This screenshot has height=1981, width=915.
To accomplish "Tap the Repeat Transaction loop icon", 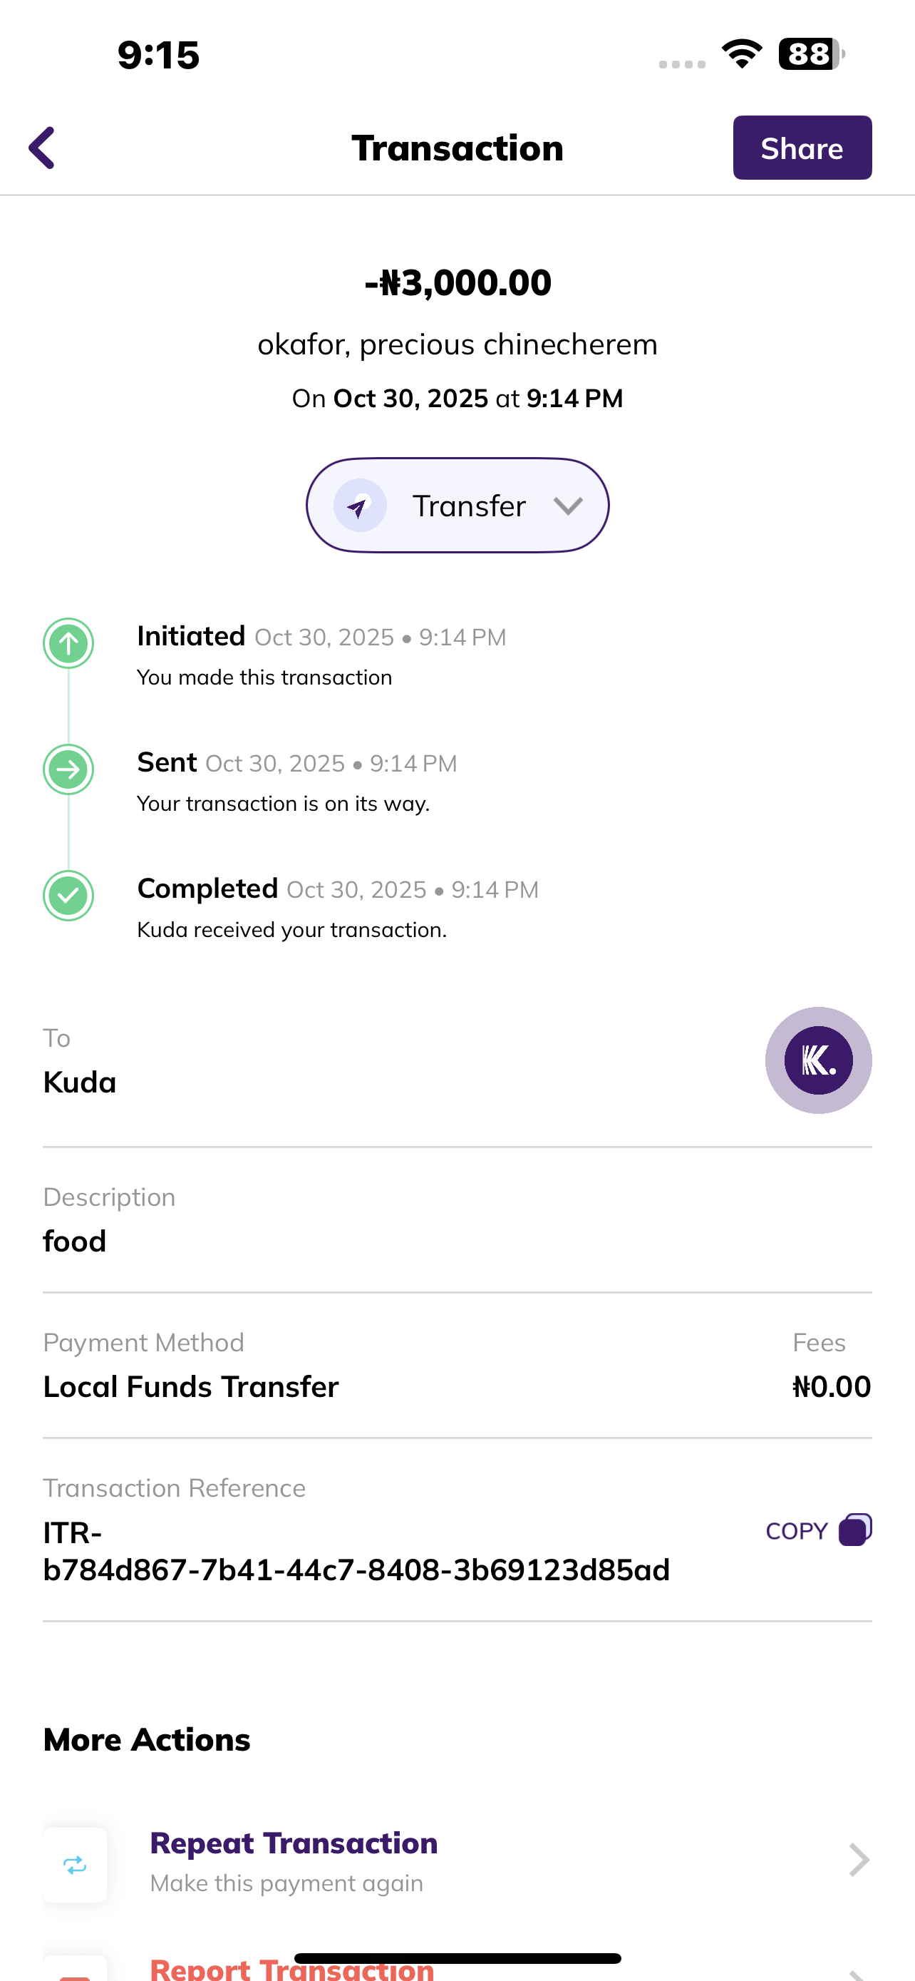I will point(75,1865).
